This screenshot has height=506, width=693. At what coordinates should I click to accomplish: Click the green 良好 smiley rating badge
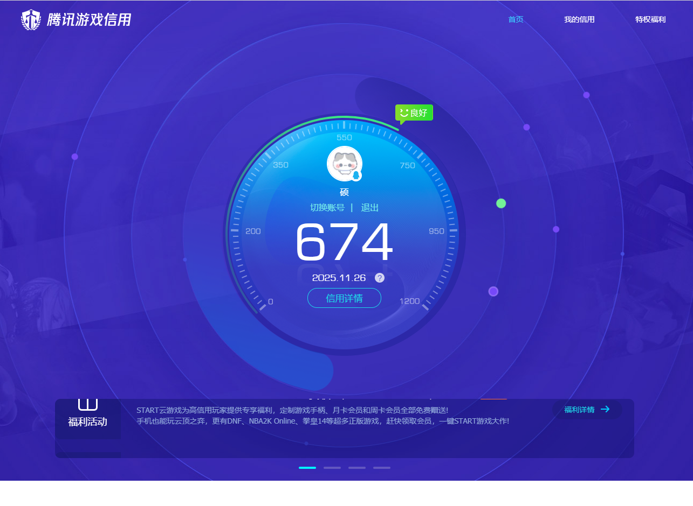point(414,113)
